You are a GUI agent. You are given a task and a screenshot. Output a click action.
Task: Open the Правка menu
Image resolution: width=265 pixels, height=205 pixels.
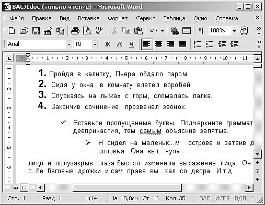pyautogui.click(x=42, y=18)
